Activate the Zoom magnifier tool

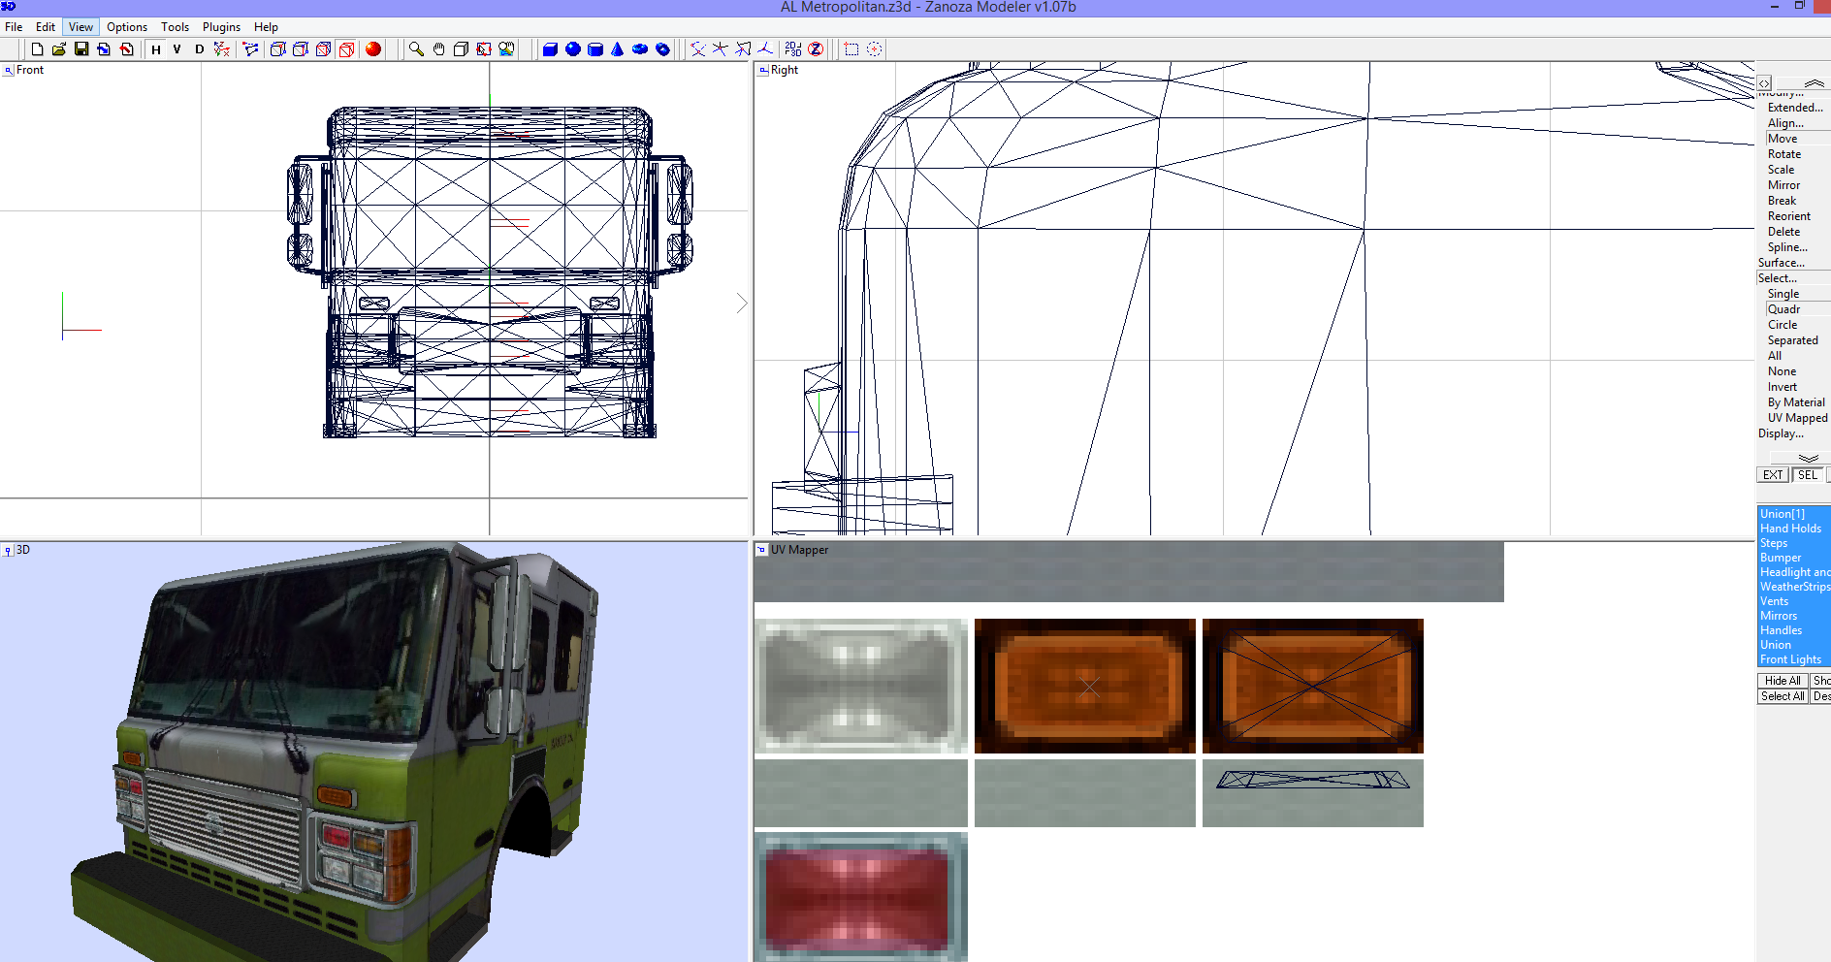[x=416, y=48]
